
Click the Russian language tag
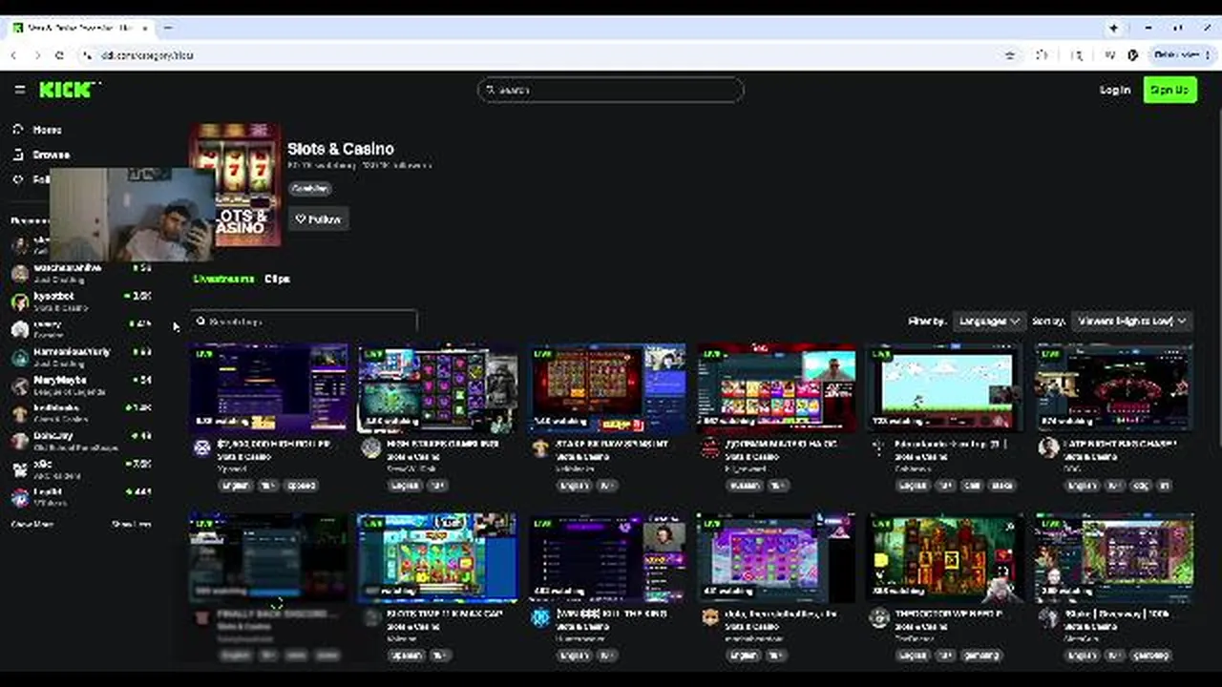745,486
